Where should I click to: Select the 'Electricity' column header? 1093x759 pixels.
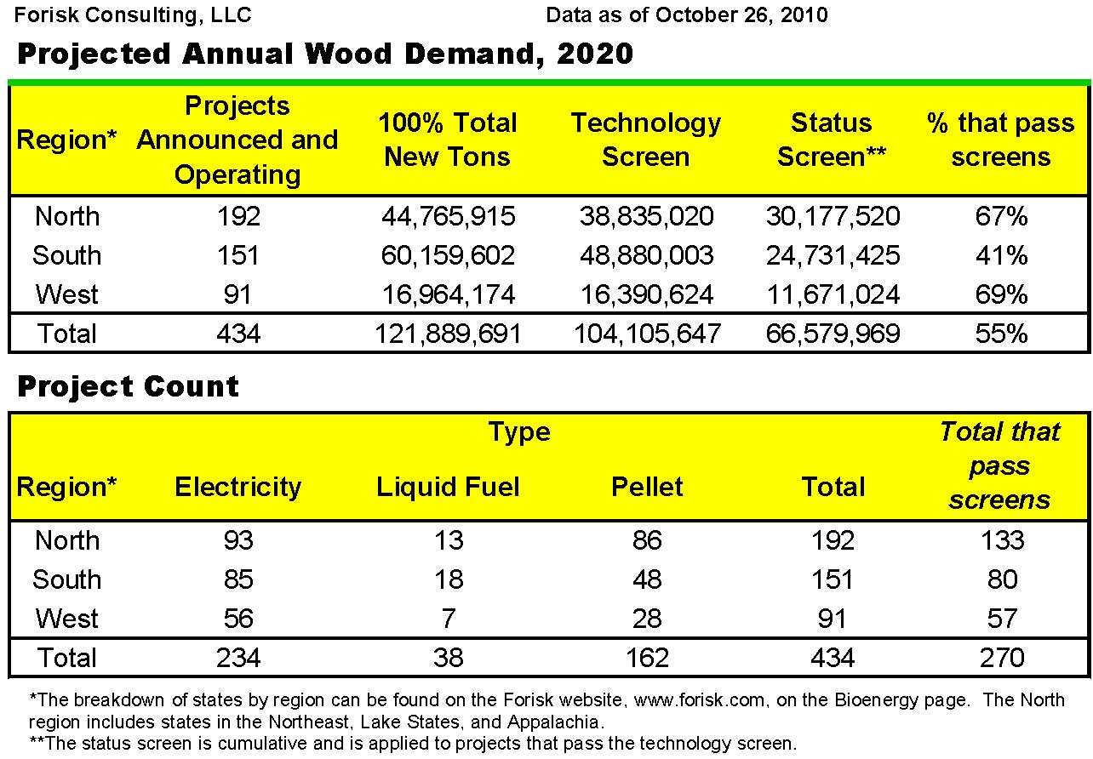pos(237,487)
